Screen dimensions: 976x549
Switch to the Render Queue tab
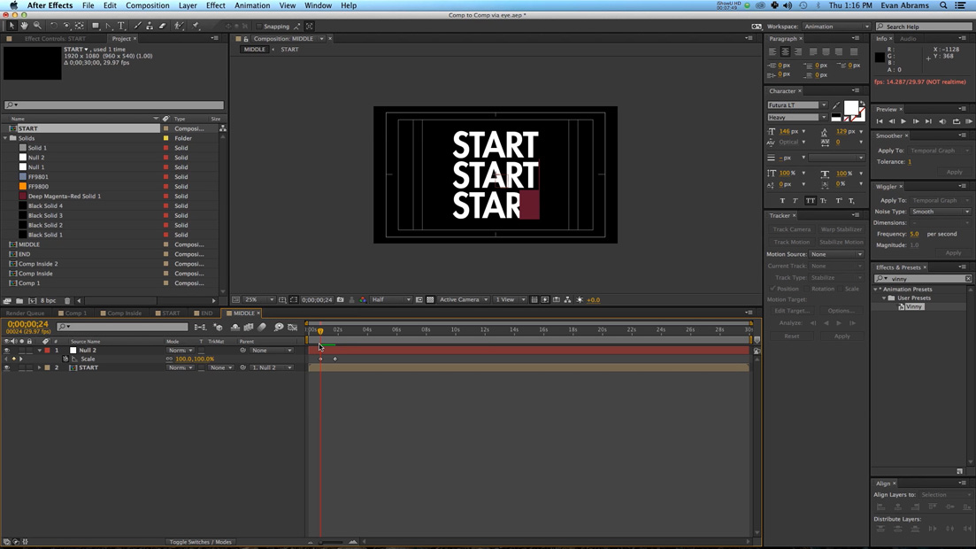coord(26,313)
